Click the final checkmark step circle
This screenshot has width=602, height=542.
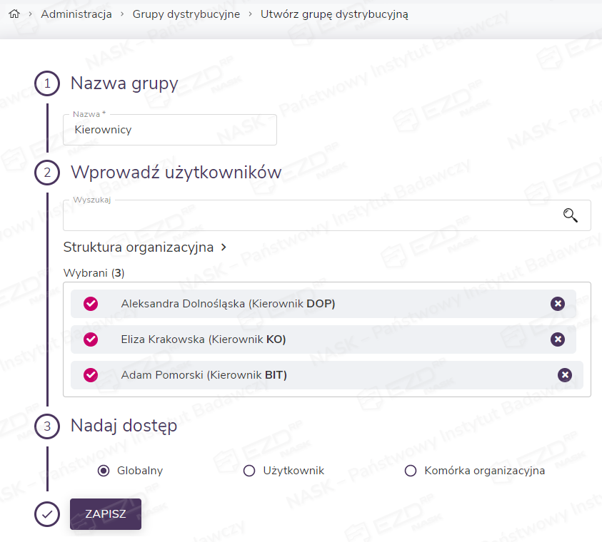47,514
